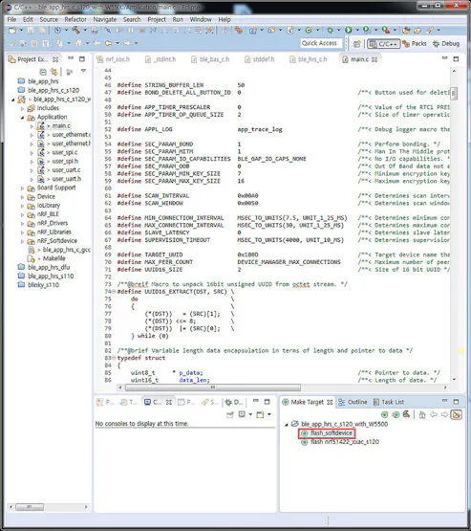Image resolution: width=471 pixels, height=531 pixels.
Task: Open the Project menu
Action: point(157,19)
